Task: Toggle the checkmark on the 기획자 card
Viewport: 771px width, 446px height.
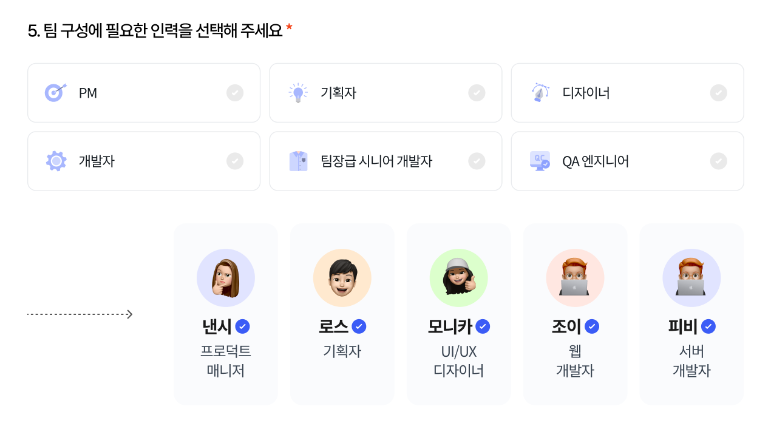Action: coord(477,93)
